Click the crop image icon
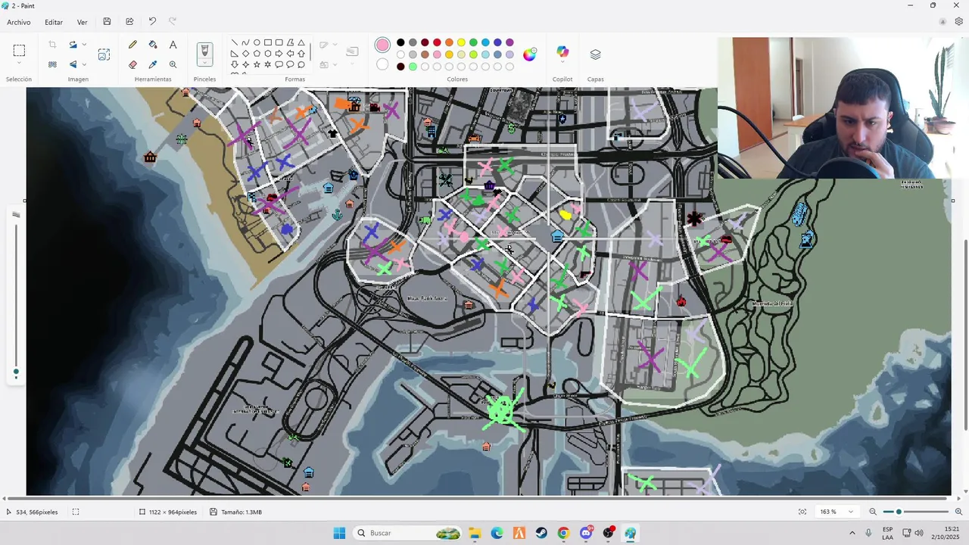The image size is (969, 545). (52, 45)
